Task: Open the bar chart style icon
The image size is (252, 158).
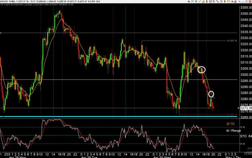Action: point(203,1)
